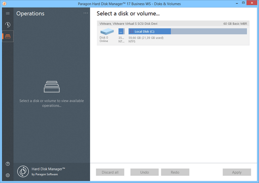Open the Backup & Recovery clock icon
The image size is (259, 183).
tap(8, 25)
